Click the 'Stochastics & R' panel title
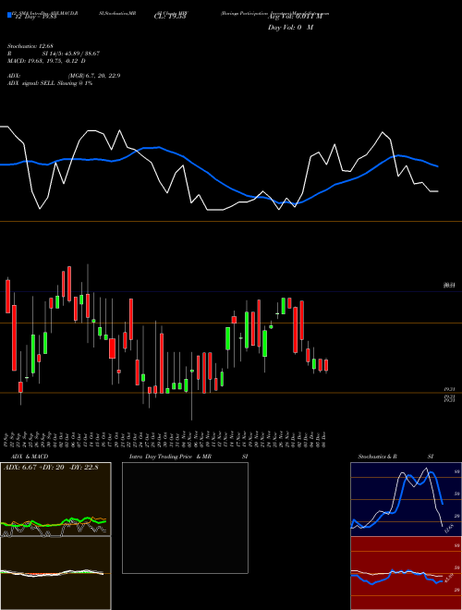The width and height of the screenshot is (462, 610). pos(377,457)
